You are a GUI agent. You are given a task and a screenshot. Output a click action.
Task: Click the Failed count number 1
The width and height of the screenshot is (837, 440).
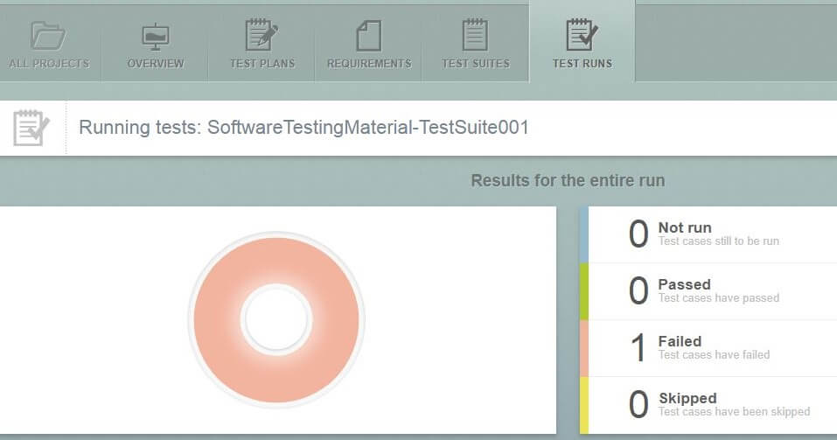click(x=638, y=348)
